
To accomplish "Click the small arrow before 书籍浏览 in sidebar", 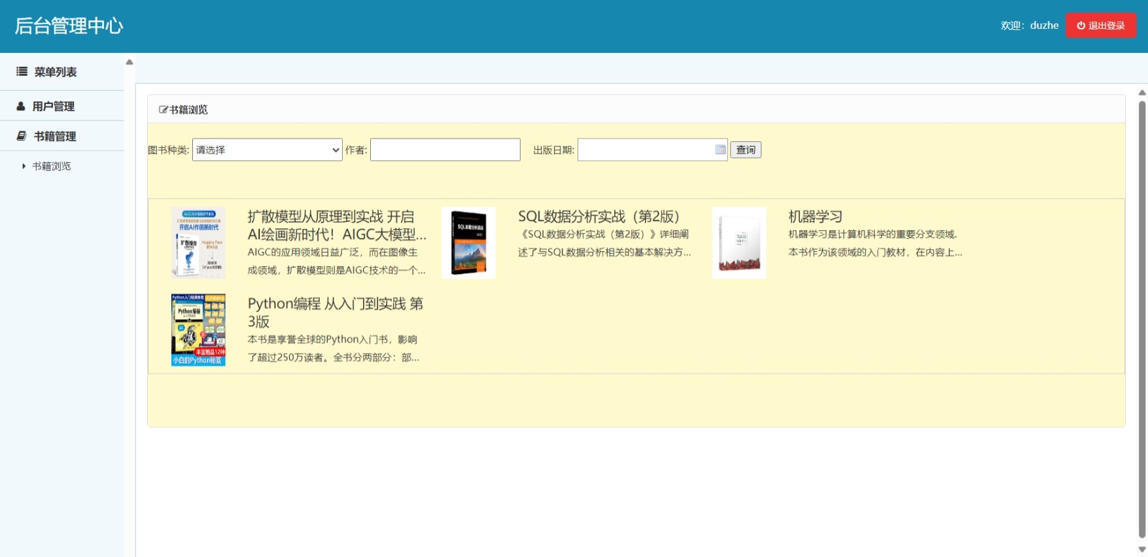I will (x=24, y=166).
